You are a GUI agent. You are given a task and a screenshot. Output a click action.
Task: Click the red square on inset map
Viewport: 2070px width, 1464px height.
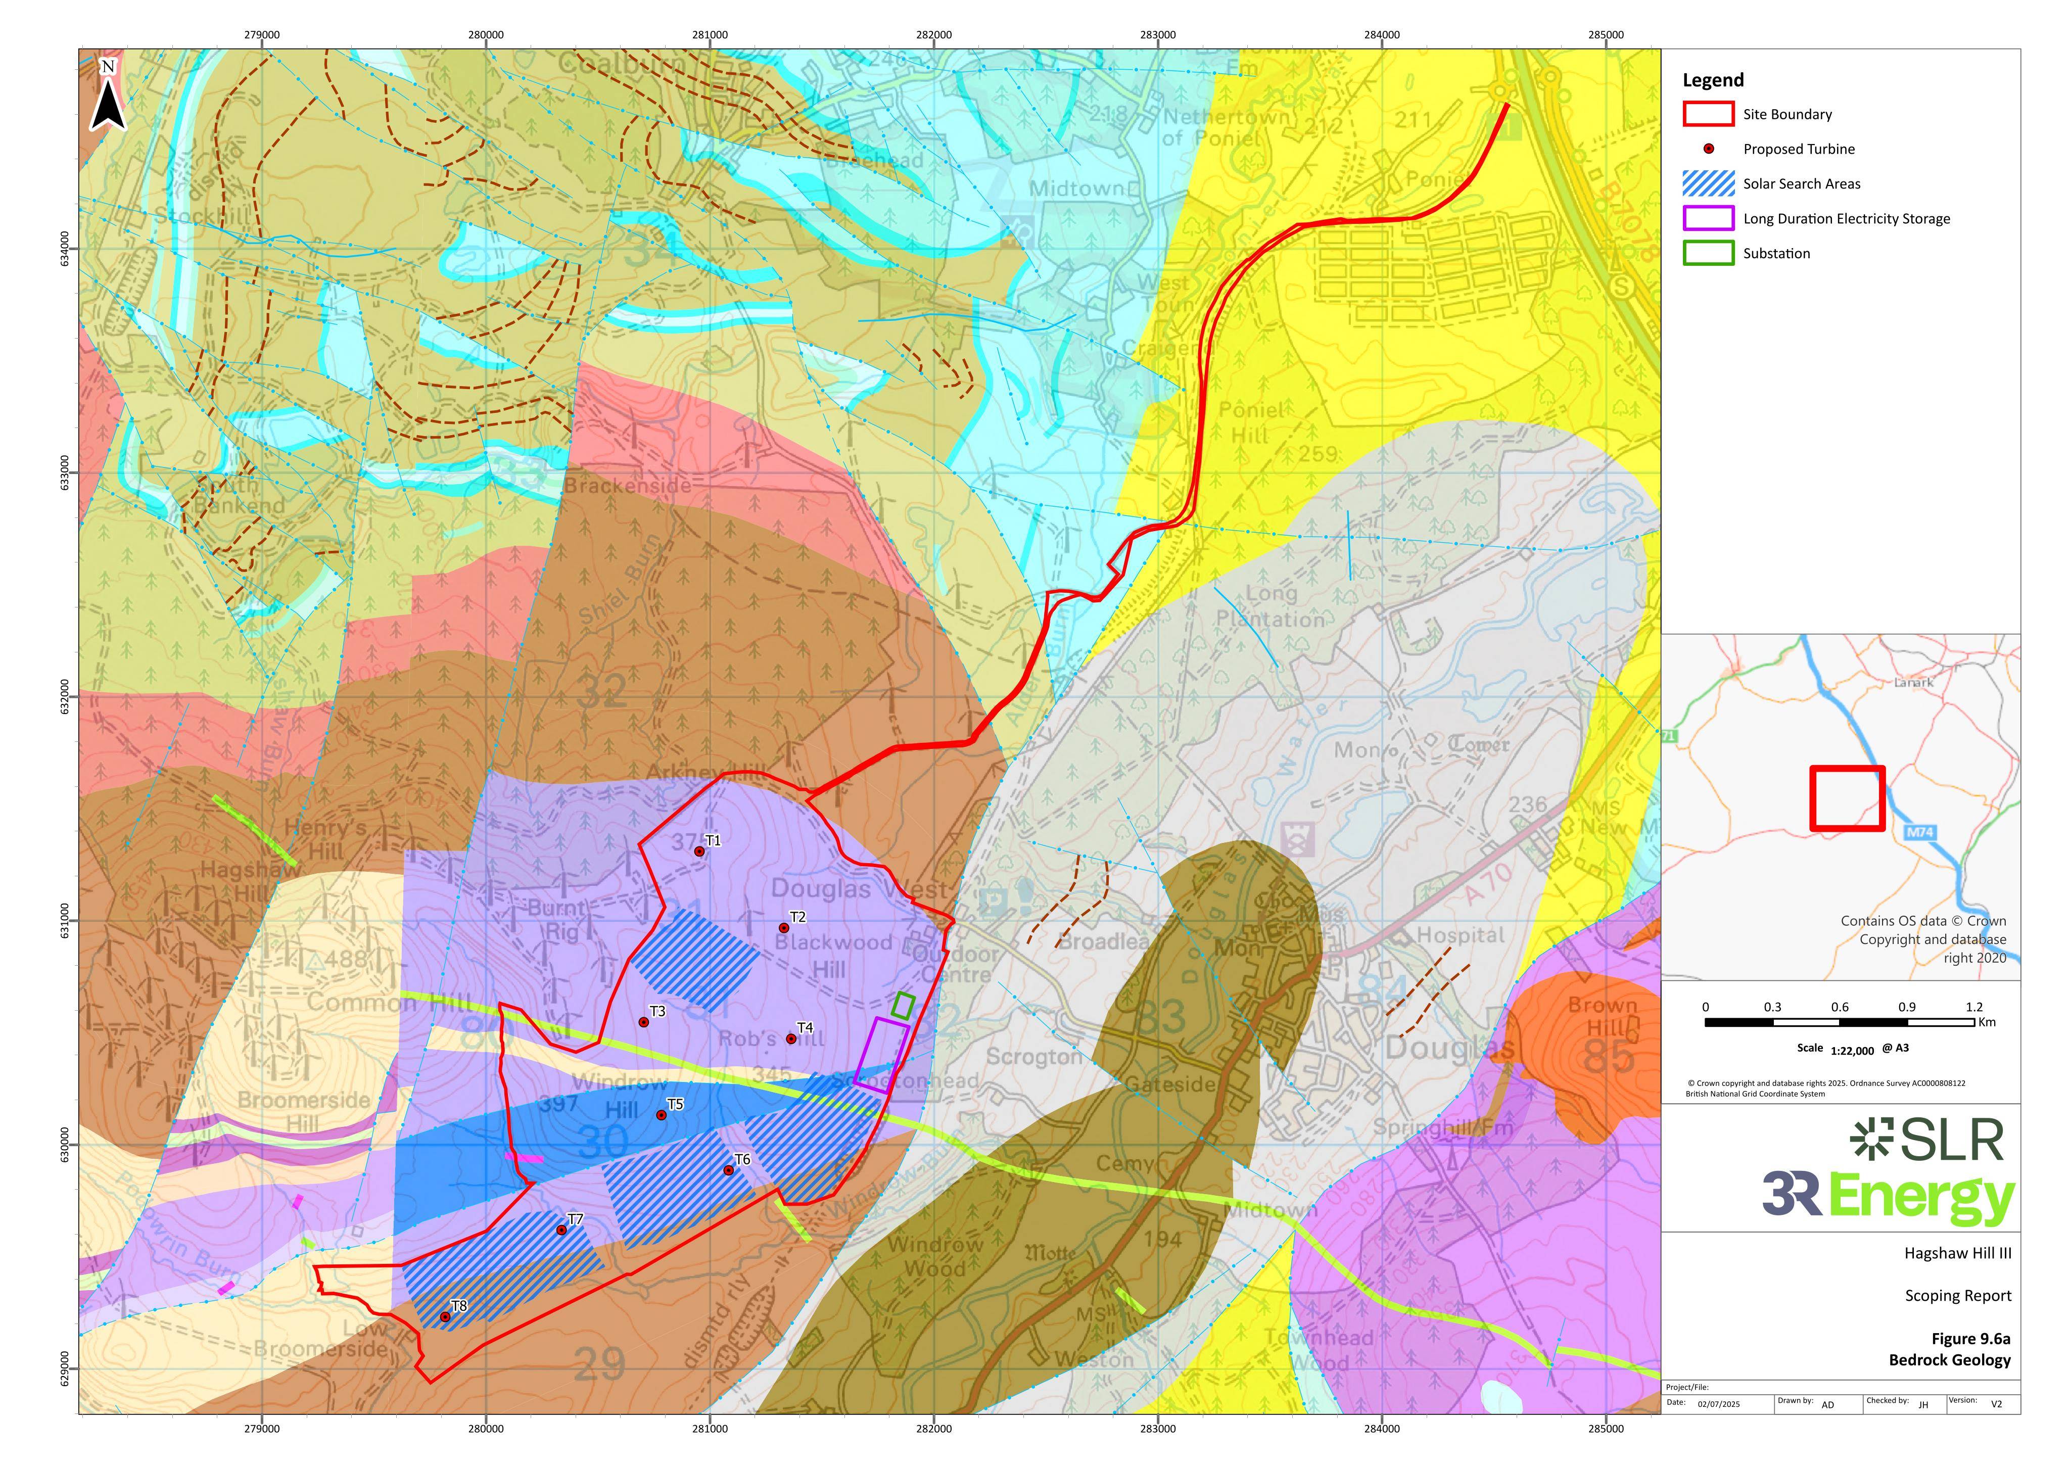click(x=1847, y=798)
